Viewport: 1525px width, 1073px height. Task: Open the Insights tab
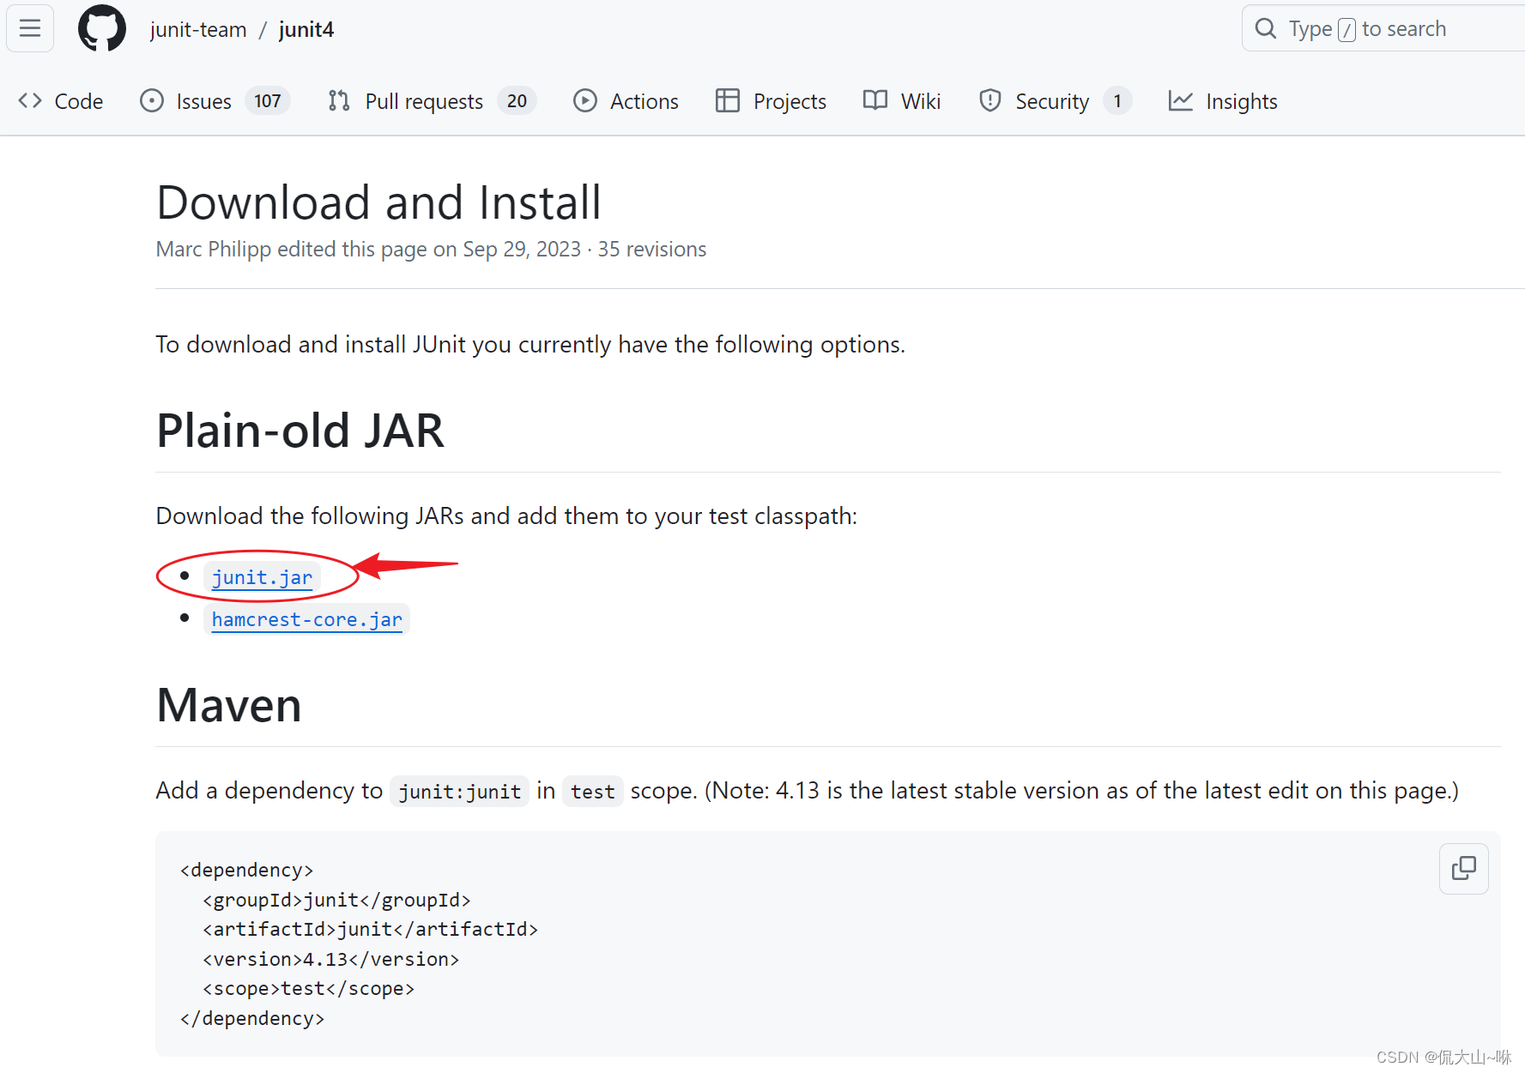[x=1223, y=101]
